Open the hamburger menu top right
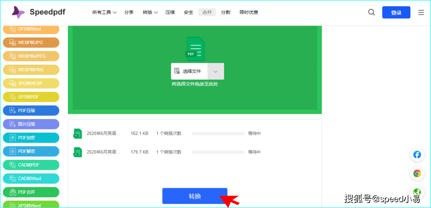This screenshot has width=431, height=208. pyautogui.click(x=421, y=12)
